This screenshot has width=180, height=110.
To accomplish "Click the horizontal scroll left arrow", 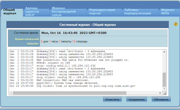I will [11, 93].
